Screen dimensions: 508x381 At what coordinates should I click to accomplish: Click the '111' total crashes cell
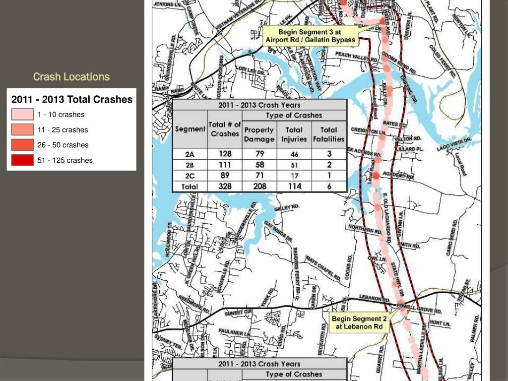(x=225, y=165)
